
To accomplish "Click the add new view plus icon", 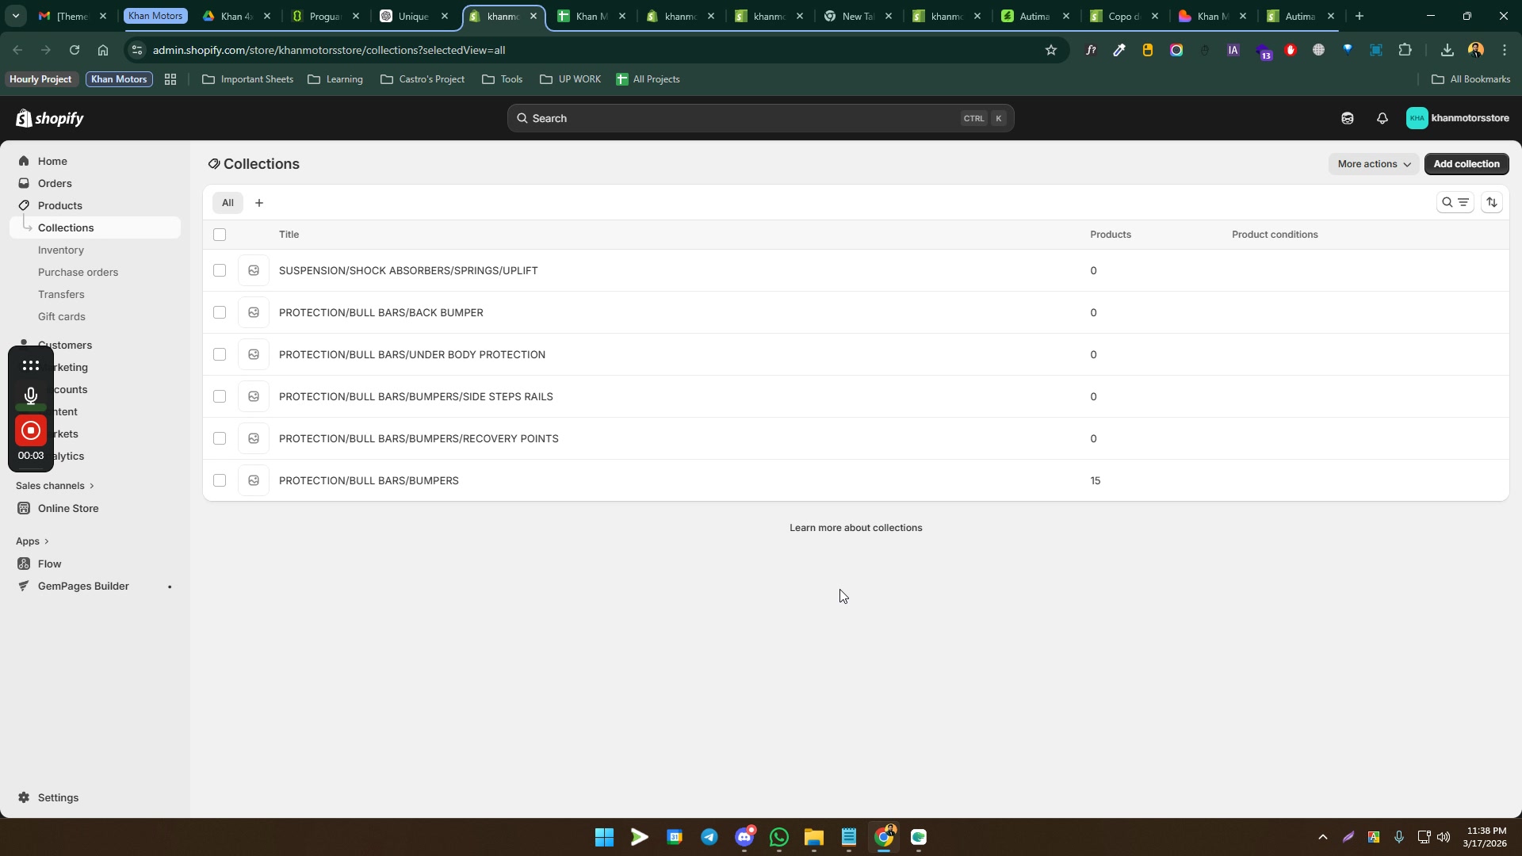I will point(259,203).
